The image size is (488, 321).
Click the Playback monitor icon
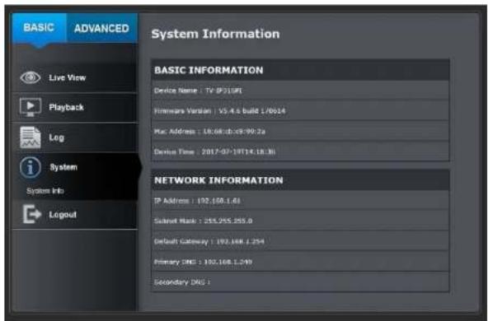click(x=30, y=107)
